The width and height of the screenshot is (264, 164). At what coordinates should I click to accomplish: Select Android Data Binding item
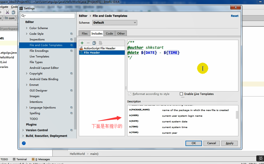coord(44,79)
